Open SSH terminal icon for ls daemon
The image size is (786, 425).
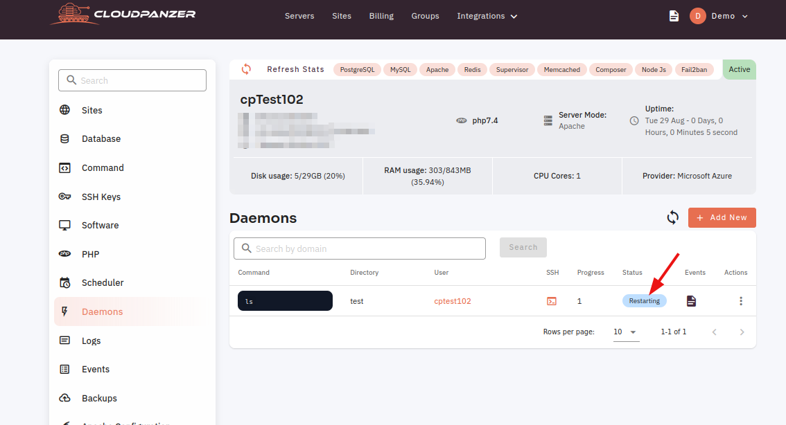pos(552,301)
